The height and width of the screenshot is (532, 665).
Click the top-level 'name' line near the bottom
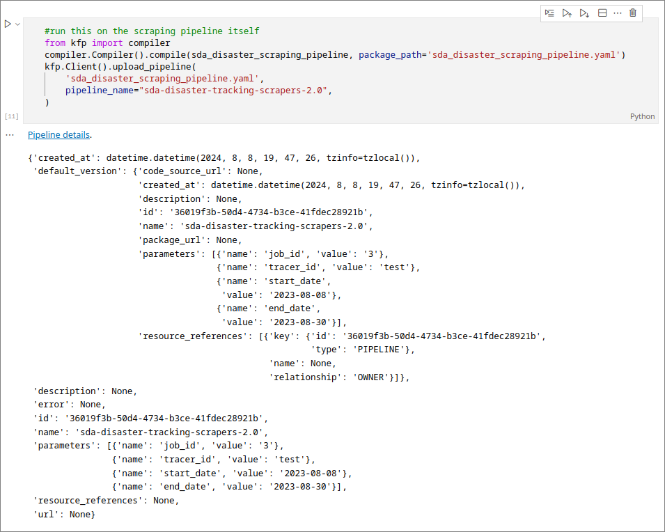tap(150, 432)
